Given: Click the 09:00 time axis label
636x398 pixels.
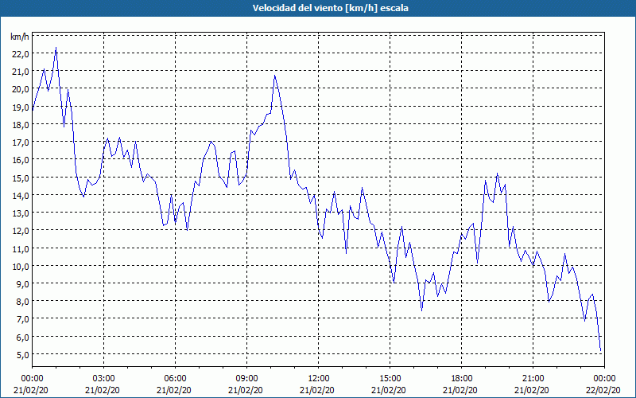Looking at the screenshot, I should [x=246, y=379].
